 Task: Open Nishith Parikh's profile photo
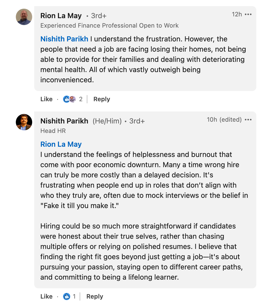coord(24,122)
